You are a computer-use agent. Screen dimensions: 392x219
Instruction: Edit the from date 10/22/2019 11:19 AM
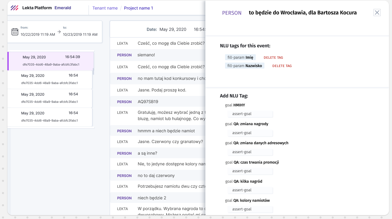pyautogui.click(x=38, y=34)
